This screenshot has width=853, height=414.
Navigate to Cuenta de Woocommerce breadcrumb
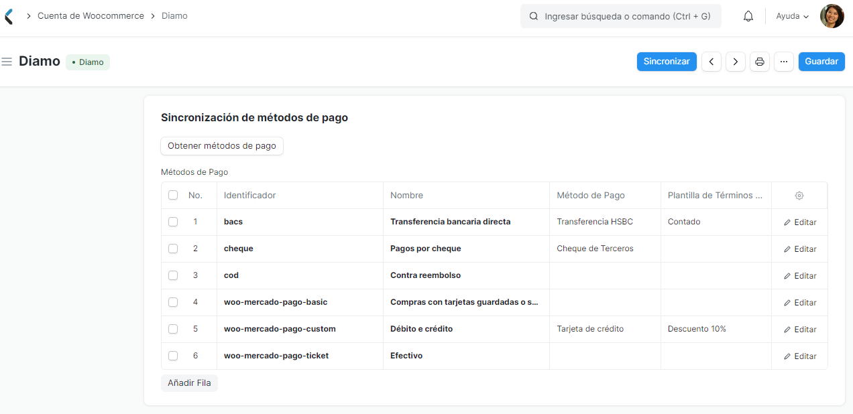[91, 15]
